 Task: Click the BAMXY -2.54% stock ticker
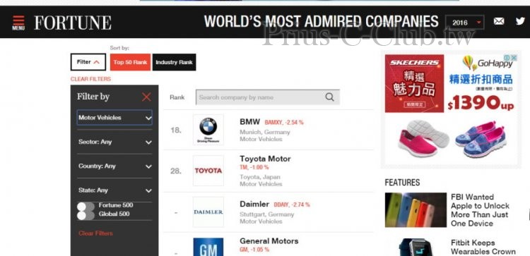[284, 123]
